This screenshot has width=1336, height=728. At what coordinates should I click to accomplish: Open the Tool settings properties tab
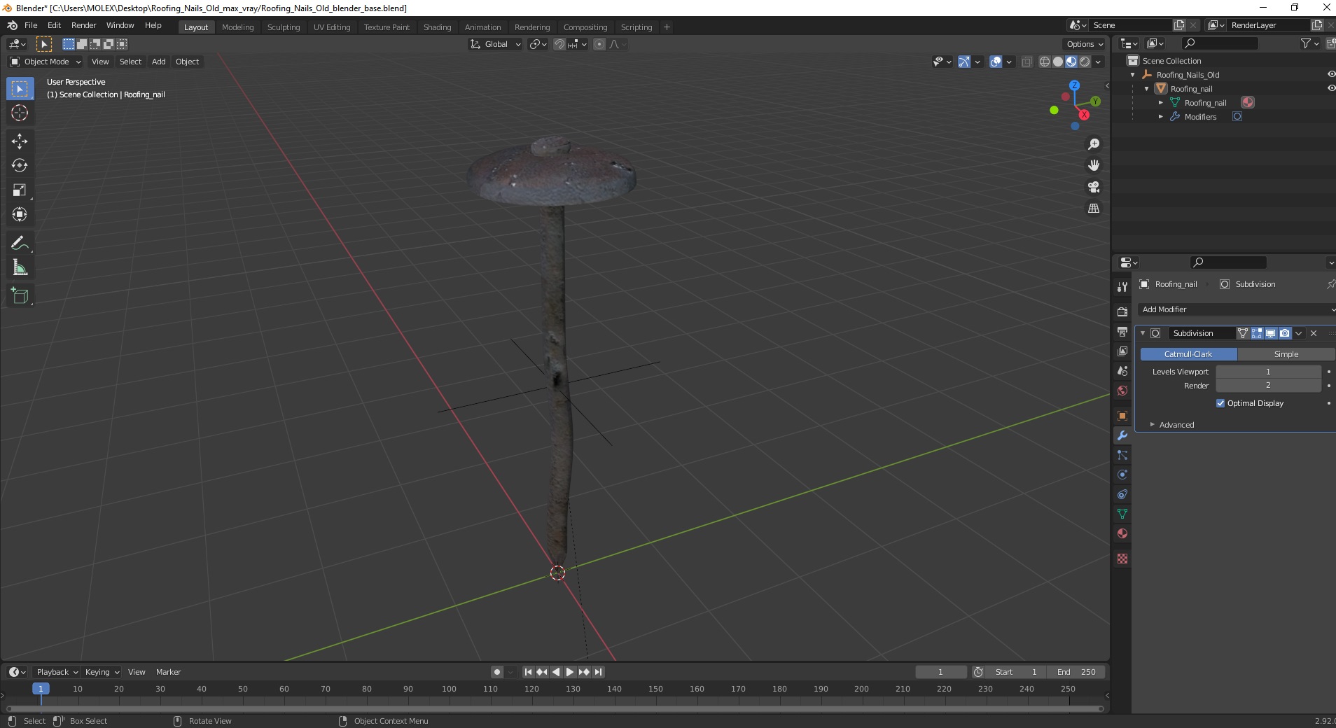pyautogui.click(x=1122, y=286)
